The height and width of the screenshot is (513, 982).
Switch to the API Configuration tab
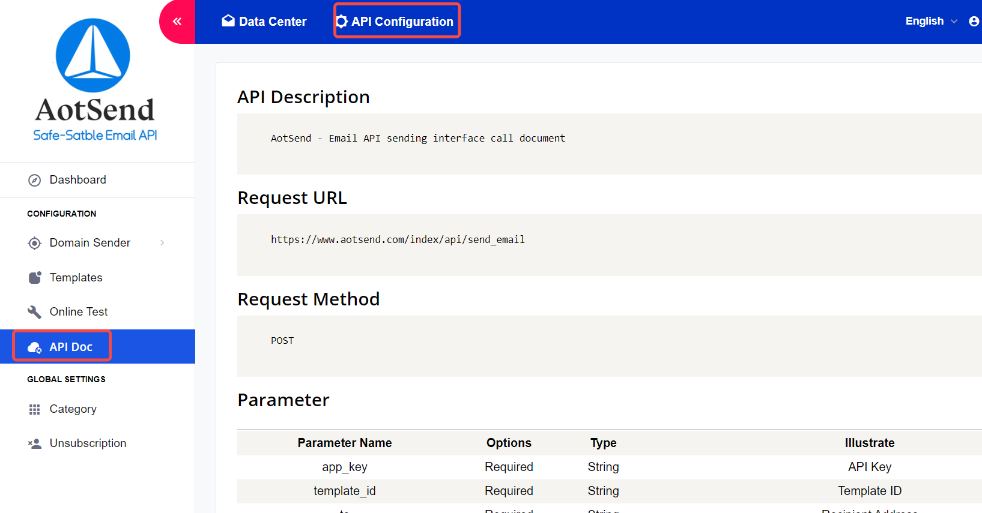click(395, 22)
